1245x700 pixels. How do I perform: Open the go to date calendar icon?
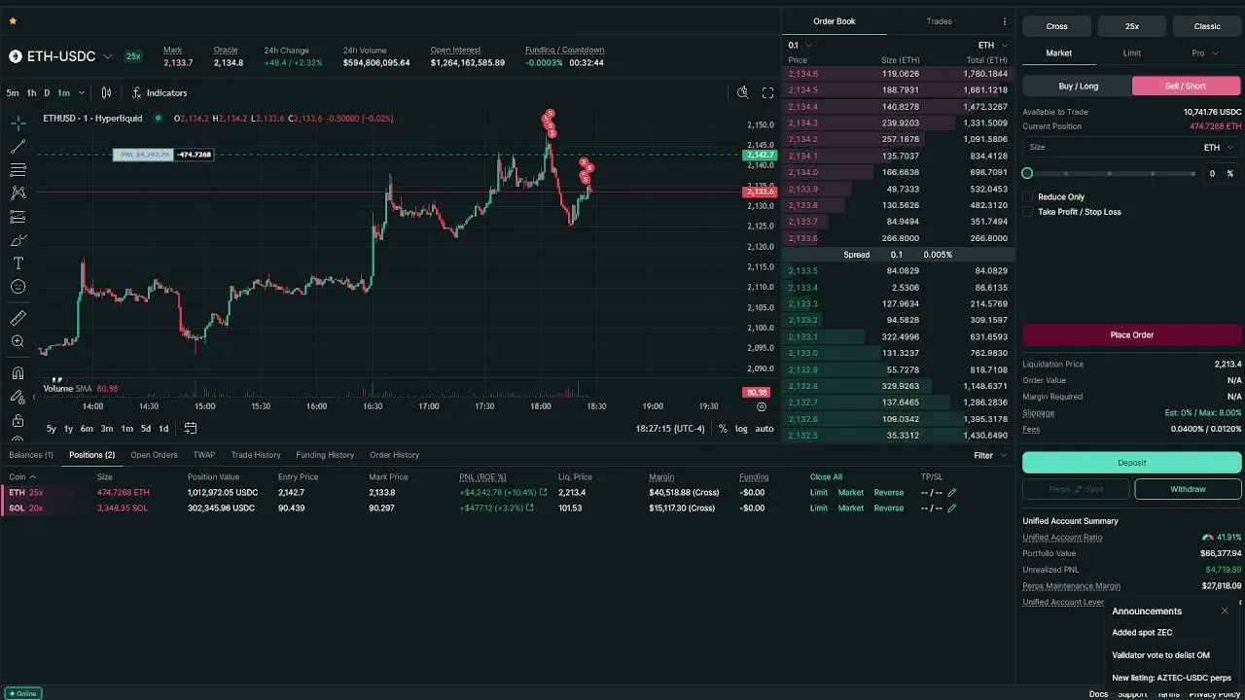pos(191,429)
